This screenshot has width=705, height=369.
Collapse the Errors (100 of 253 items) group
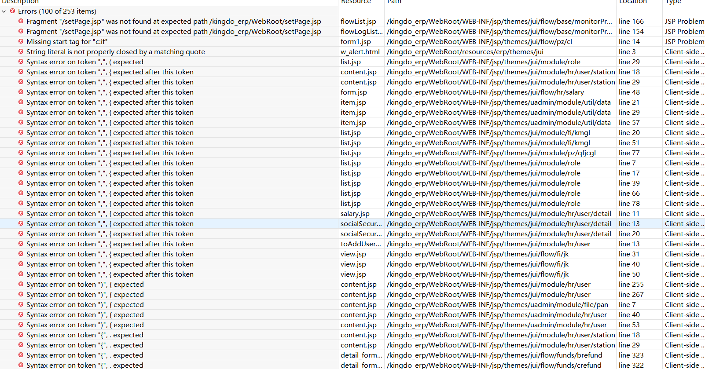(x=4, y=11)
